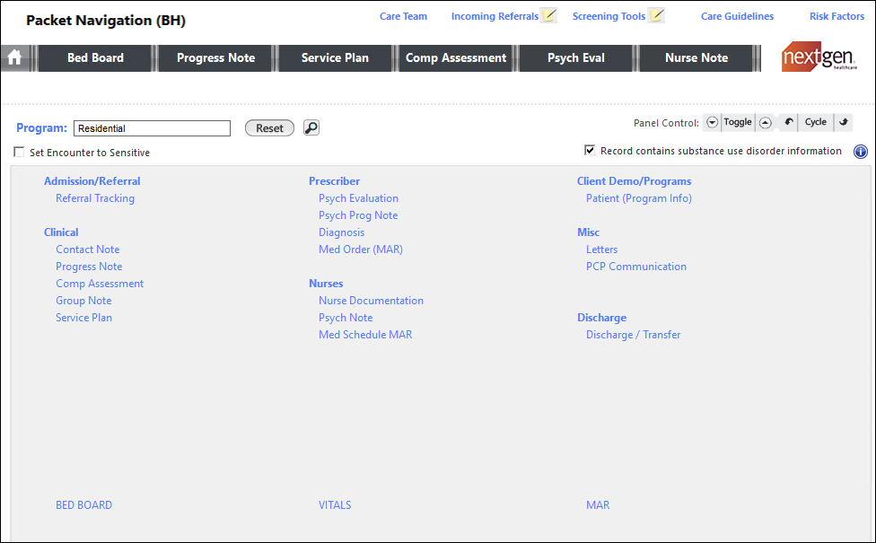Click the note icon beside Incoming Referrals

coord(549,16)
